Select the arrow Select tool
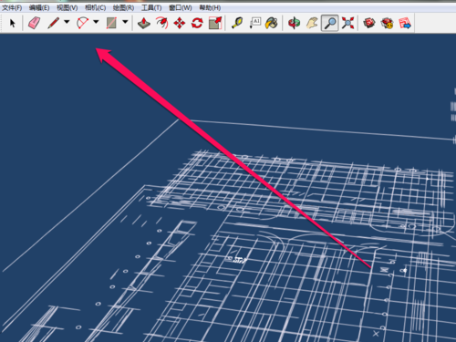456x342 pixels. pos(13,23)
